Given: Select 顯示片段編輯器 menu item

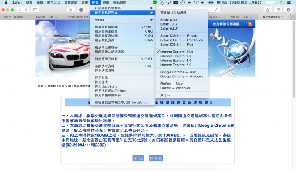Looking at the screenshot, I should coord(123,47).
